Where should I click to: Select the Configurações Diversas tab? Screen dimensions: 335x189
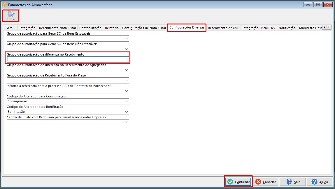[x=187, y=28]
